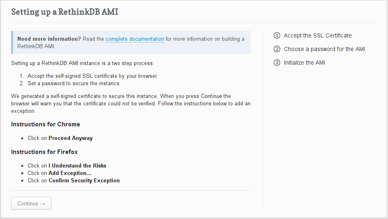
Task: Click 'I Understand the Risks' text
Action: click(x=77, y=166)
